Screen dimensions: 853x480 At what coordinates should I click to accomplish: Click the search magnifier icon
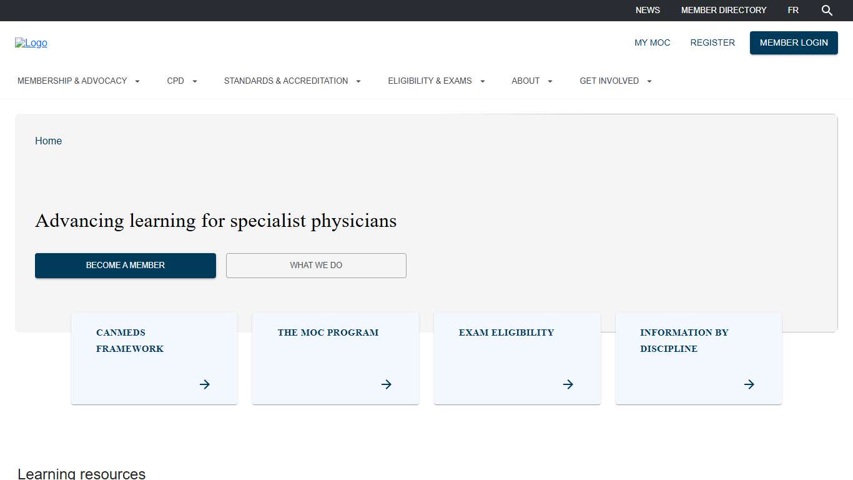point(827,11)
